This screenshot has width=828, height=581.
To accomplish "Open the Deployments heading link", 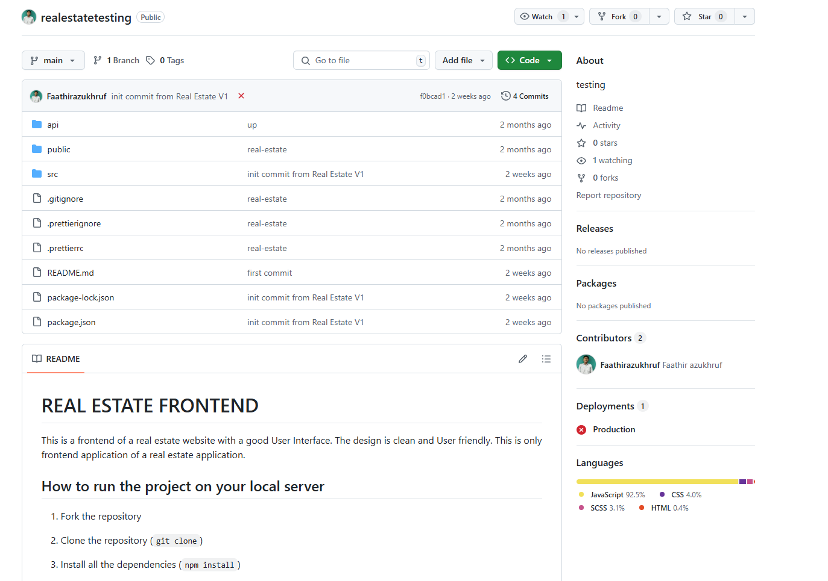I will 612,406.
